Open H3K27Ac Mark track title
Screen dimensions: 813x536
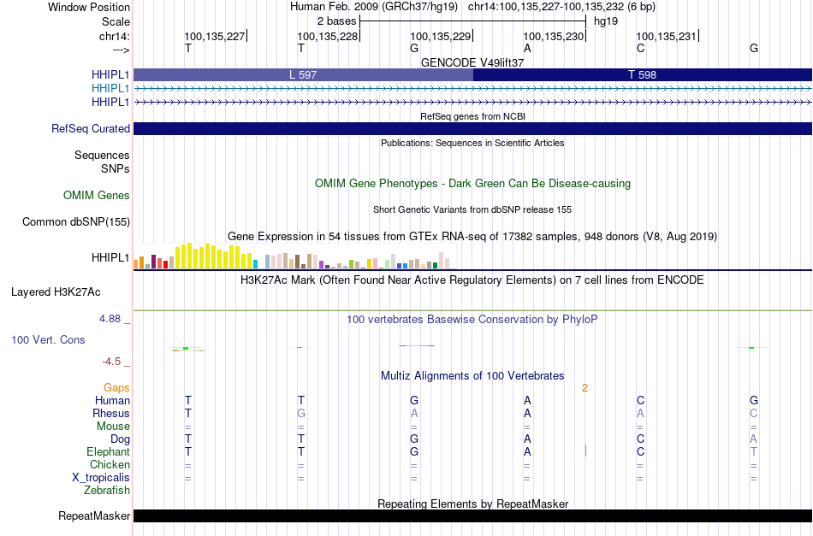(472, 280)
